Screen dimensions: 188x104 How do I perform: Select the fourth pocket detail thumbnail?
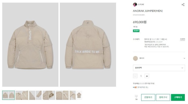coord(49,95)
